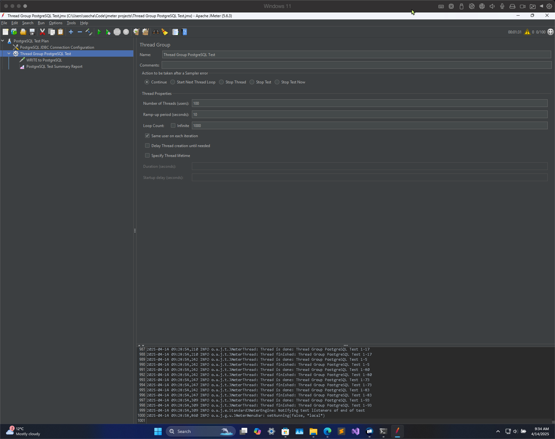Click the log panel scrollbar thumb
Screen dimensions: 555x439
[x=553, y=422]
